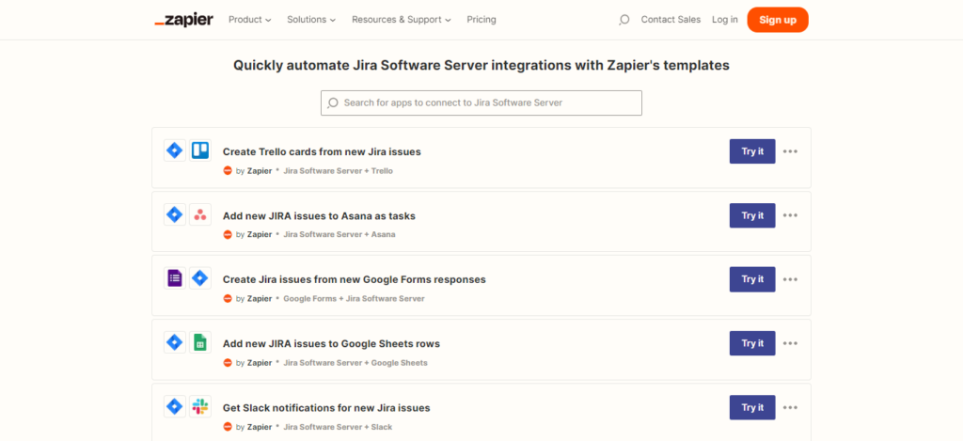Click Contact Sales link
This screenshot has height=441, width=963.
coord(671,20)
